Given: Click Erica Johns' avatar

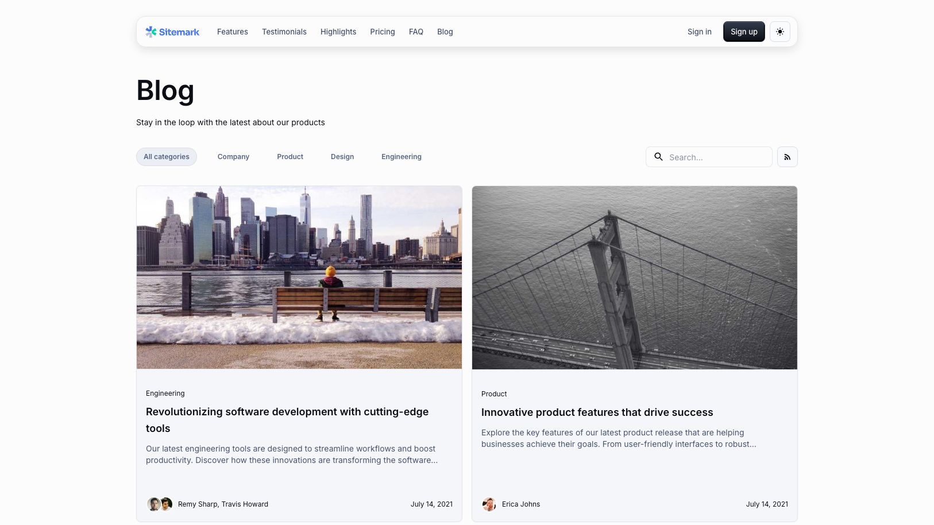Looking at the screenshot, I should 489,504.
